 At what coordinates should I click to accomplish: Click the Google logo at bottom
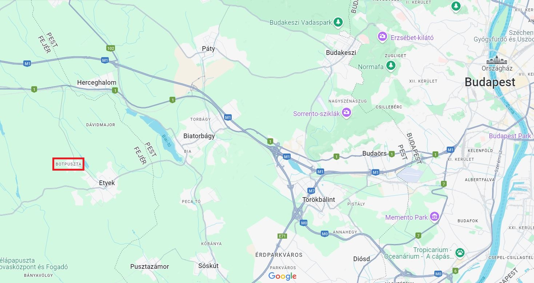click(283, 276)
